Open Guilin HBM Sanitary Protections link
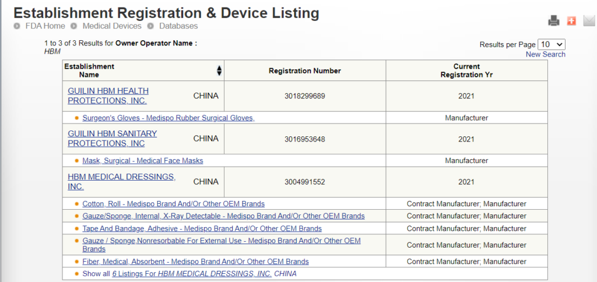The height and width of the screenshot is (282, 597). tap(112, 139)
